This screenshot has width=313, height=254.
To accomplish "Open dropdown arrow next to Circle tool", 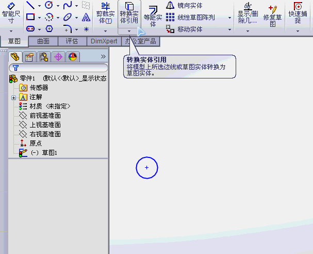I will [x=58, y=6].
